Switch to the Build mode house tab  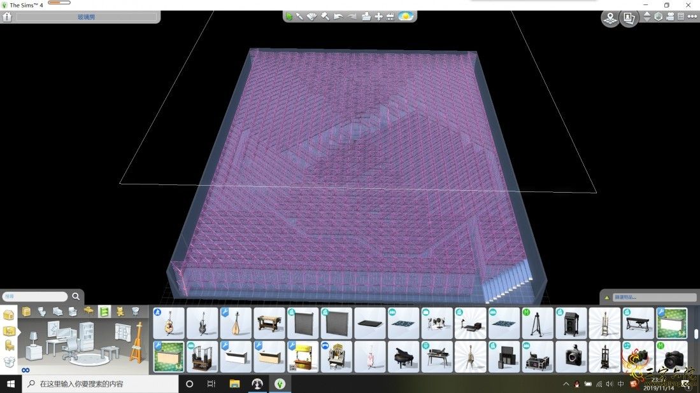8,315
